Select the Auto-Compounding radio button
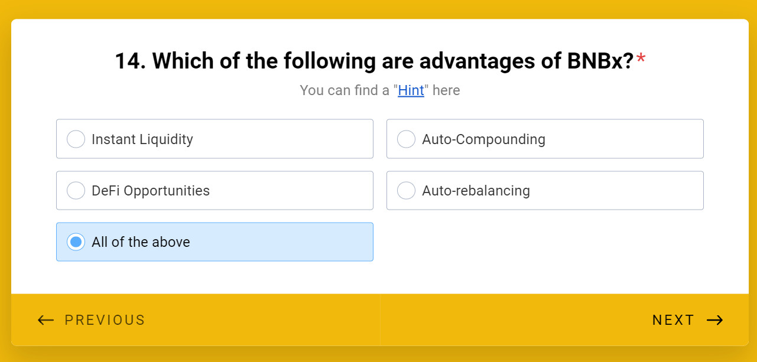 click(406, 139)
